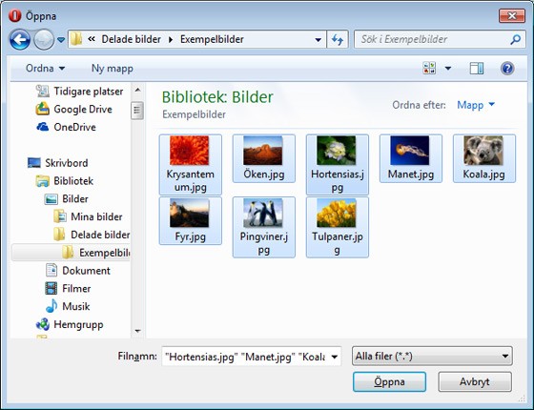Screen dimensions: 534x410
Task: Click the address bar folder icon
Action: pos(76,39)
